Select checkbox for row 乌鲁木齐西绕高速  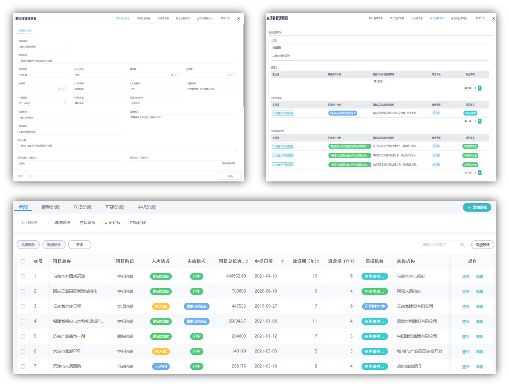click(23, 276)
